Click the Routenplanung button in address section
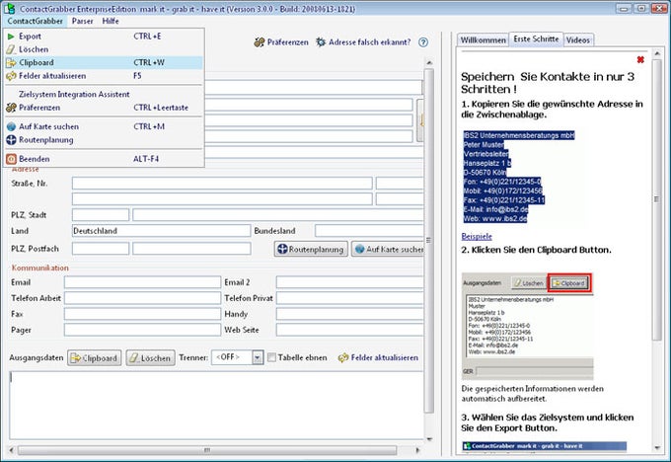Viewport: 671px width, 462px height. tap(311, 249)
